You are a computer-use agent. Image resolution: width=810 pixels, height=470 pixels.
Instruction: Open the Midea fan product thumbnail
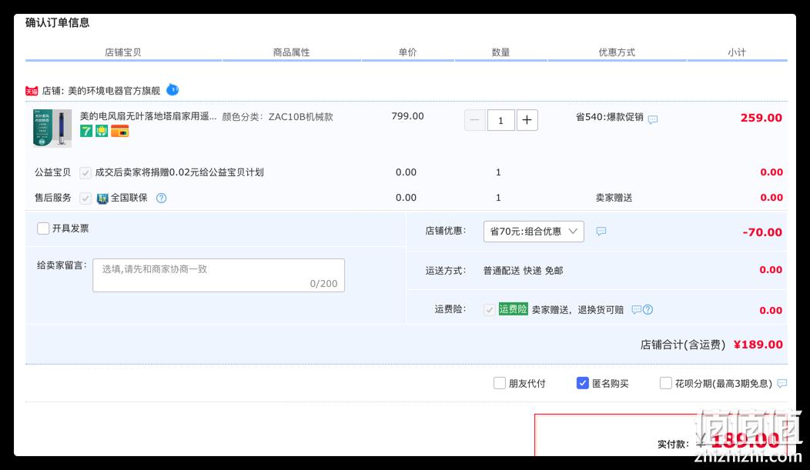point(52,128)
